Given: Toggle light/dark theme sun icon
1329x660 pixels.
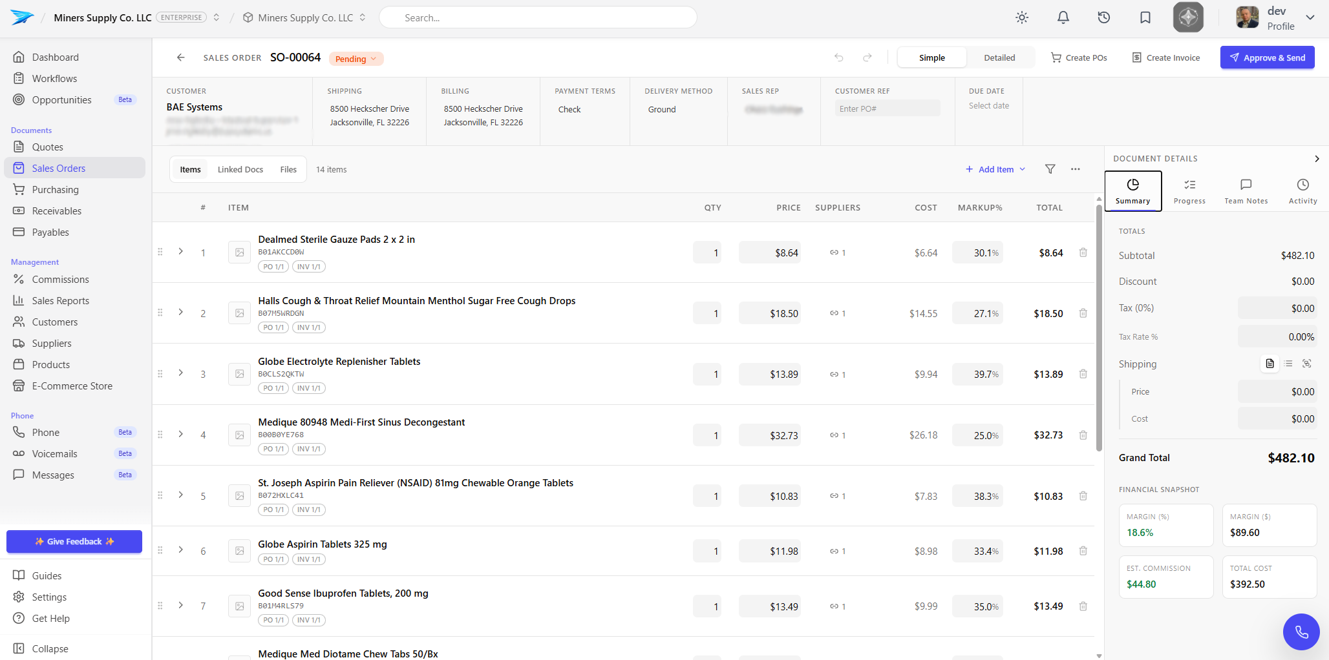Looking at the screenshot, I should pos(1022,17).
